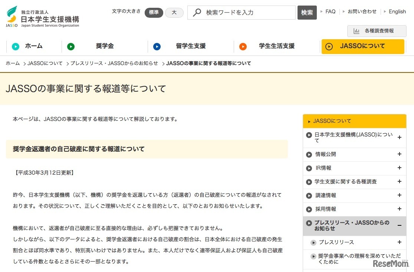Click the JASSO logo
Image resolution: width=414 pixels, height=272 pixels.
point(12,15)
